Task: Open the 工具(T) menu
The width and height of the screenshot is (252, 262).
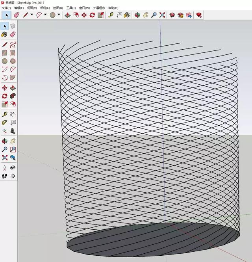Action: point(71,8)
